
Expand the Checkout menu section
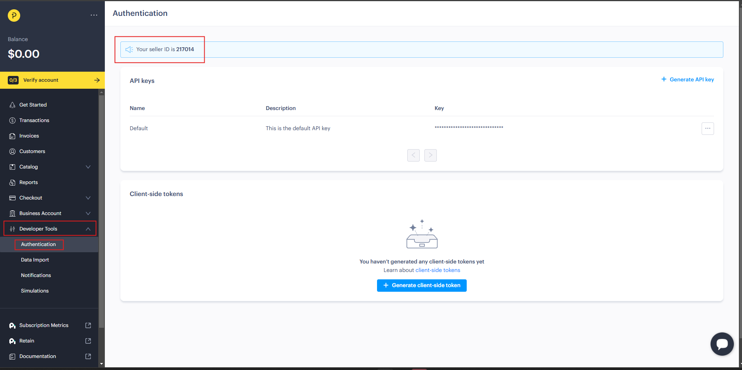(88, 198)
